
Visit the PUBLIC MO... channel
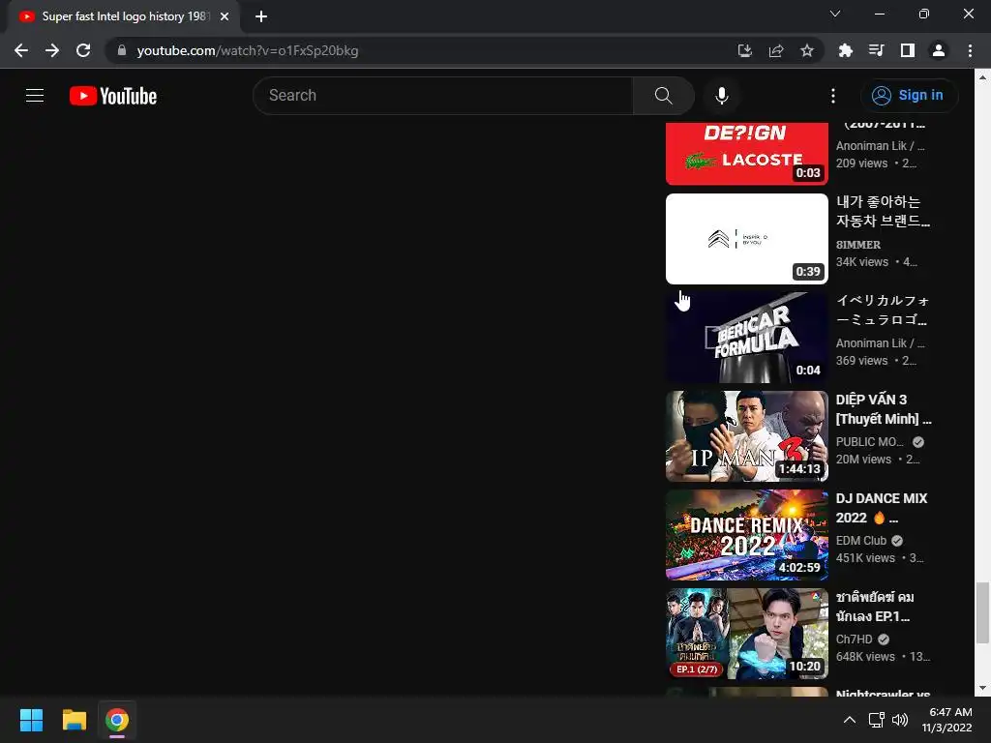coord(870,441)
